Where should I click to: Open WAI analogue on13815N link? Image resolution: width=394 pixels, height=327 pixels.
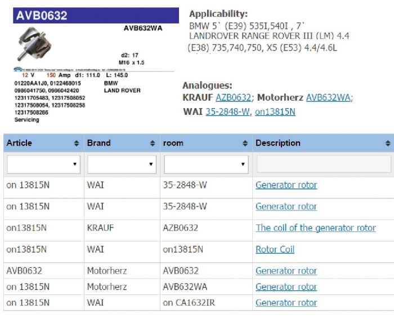pos(275,111)
